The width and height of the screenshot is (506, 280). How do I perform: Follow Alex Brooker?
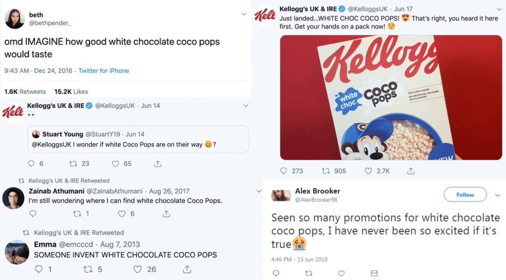[465, 195]
